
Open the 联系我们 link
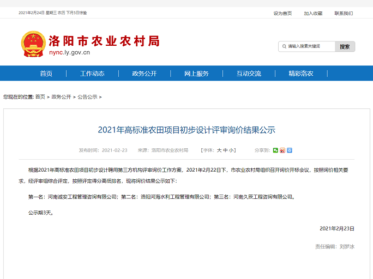click(344, 13)
